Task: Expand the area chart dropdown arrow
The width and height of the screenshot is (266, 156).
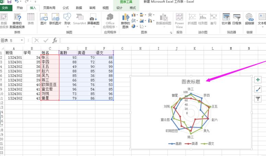Action: click(146, 21)
